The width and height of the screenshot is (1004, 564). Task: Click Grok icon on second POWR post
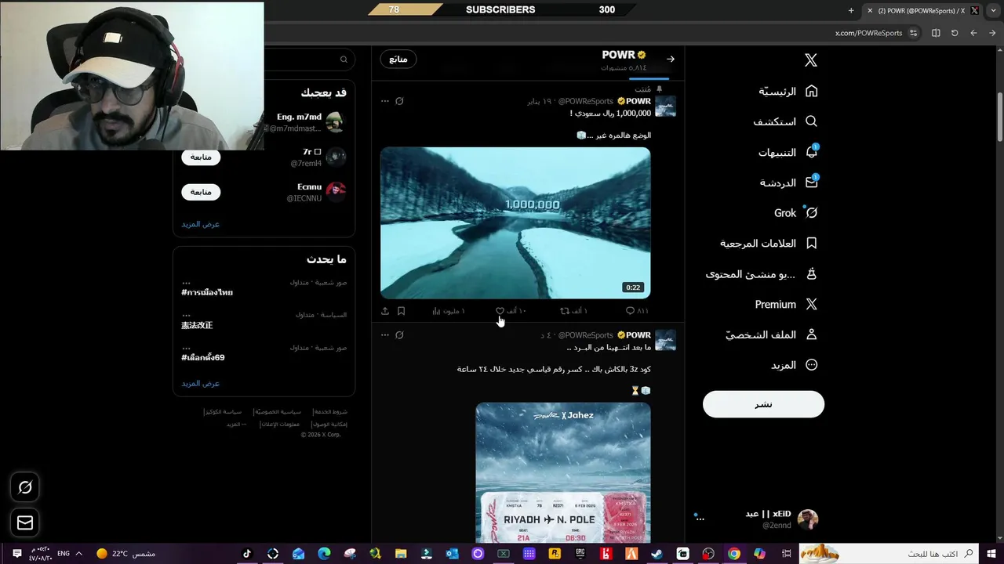click(399, 334)
